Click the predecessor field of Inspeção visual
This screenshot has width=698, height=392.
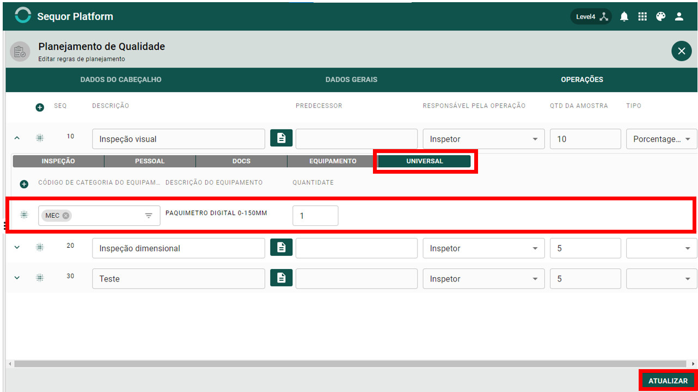click(357, 139)
